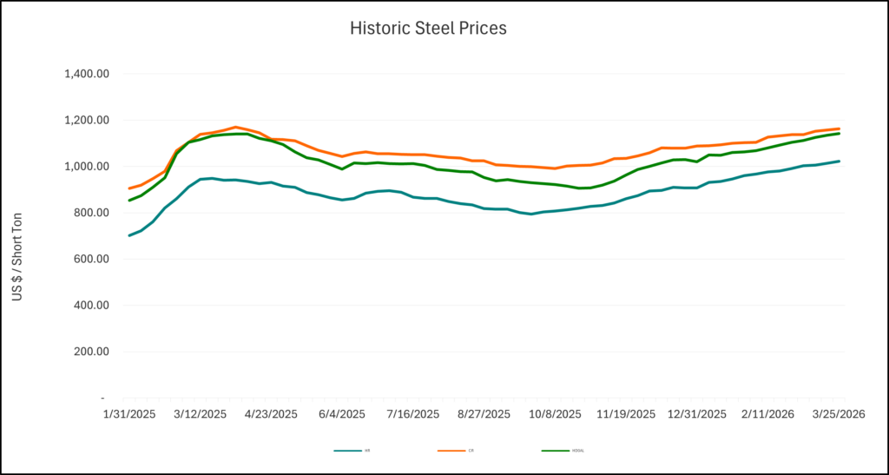Select the 1,000.00 y-axis value
Screen dimensions: 889x475
click(x=87, y=167)
